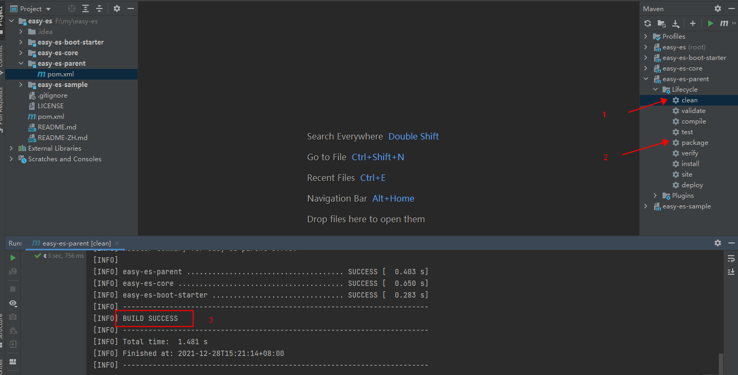Open Project view mode dropdown
Screen dimensions: 738x375
[x=31, y=8]
